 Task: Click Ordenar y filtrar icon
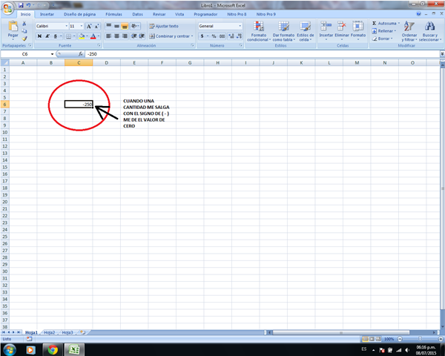(x=409, y=27)
